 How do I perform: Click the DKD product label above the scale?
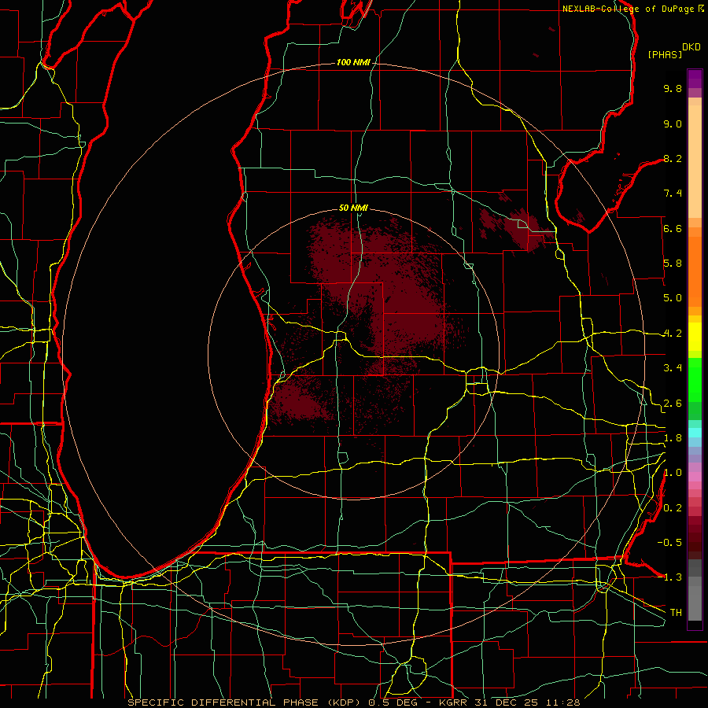[691, 47]
